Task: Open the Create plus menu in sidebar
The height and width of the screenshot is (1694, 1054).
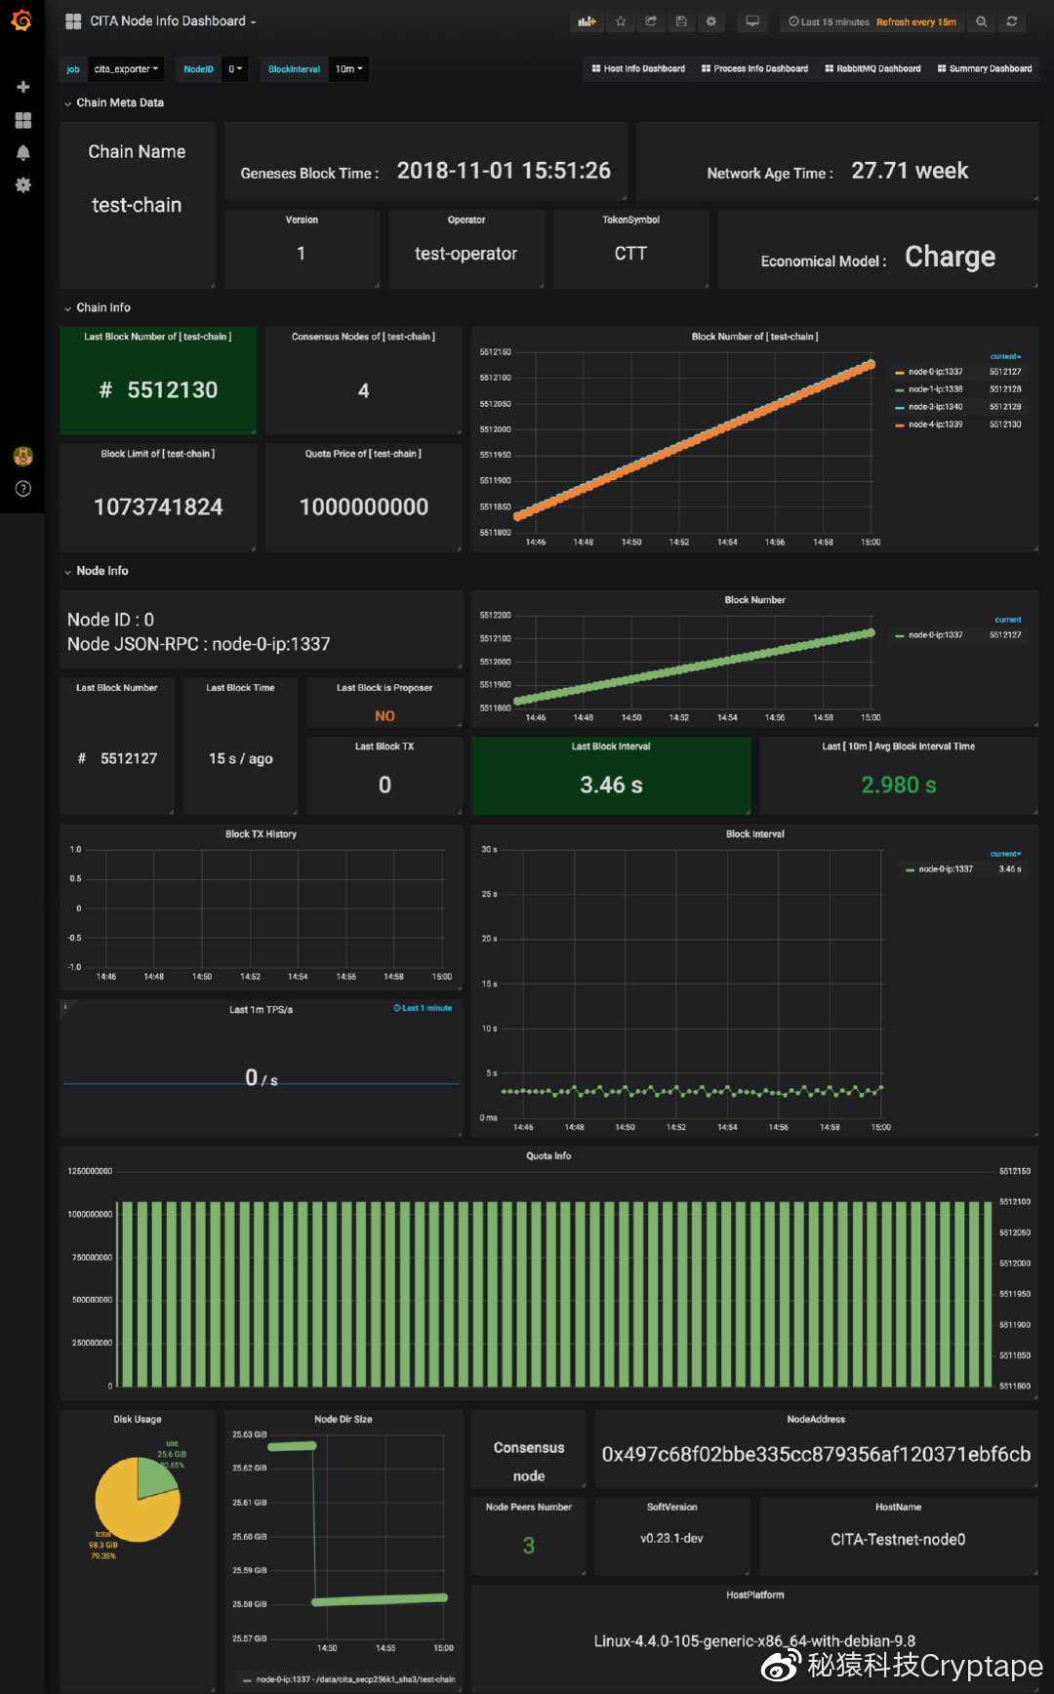Action: click(23, 87)
